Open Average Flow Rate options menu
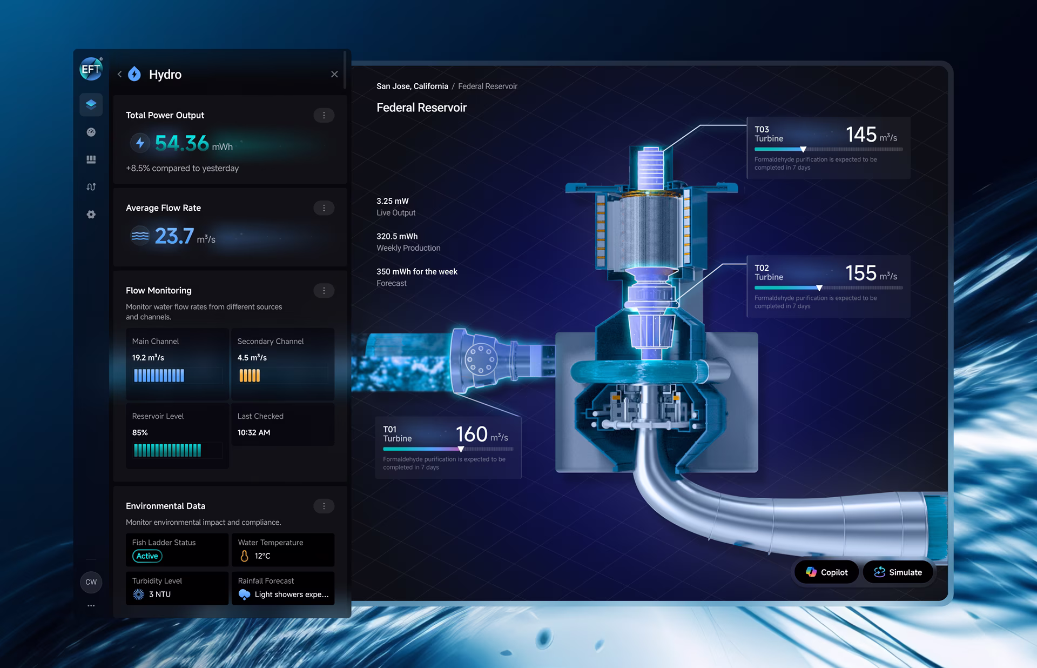 tap(324, 208)
